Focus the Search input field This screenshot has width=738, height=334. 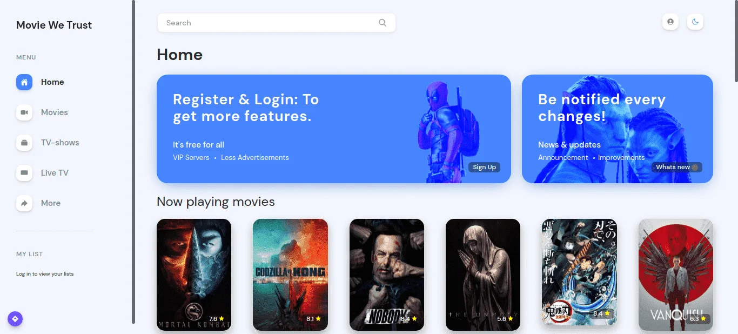276,23
